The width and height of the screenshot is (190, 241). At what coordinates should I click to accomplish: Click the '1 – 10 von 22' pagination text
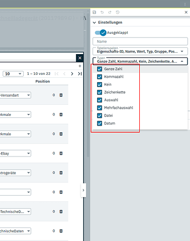pos(39,74)
